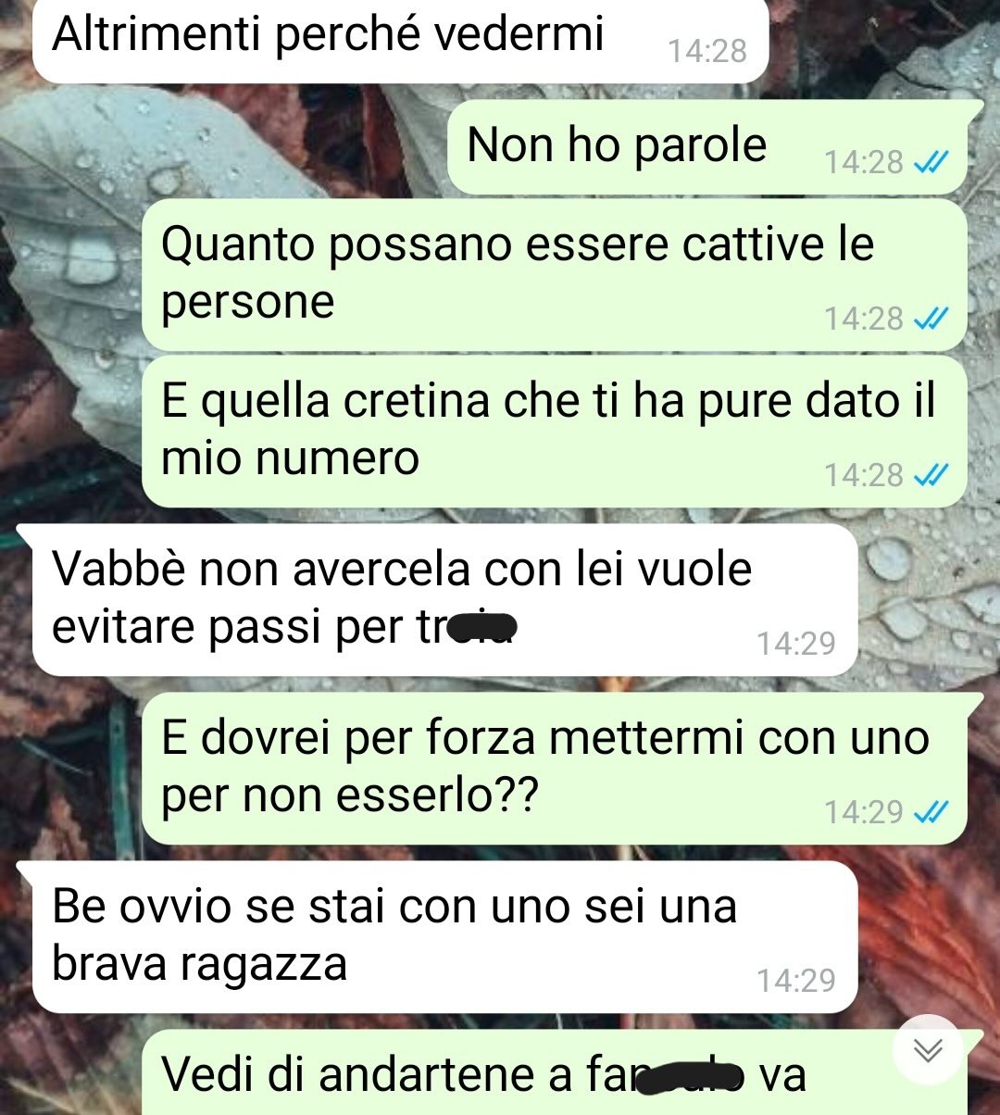
Task: Tap the censored scribble in 'Vedi di andartene' message
Action: (x=694, y=1077)
